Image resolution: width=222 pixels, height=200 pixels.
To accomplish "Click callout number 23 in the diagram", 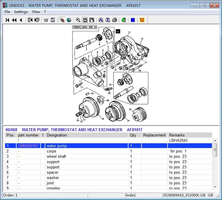I will (x=110, y=84).
